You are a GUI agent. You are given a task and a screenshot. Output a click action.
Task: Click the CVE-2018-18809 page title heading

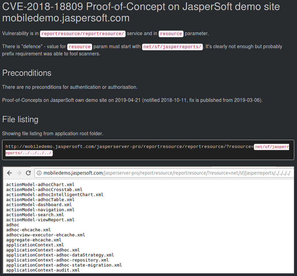click(x=141, y=12)
